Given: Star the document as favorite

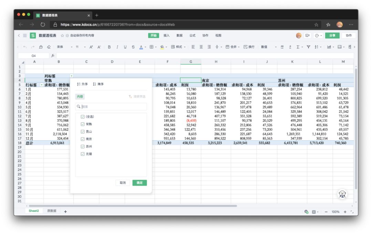Looking at the screenshot, I should tap(62, 35).
